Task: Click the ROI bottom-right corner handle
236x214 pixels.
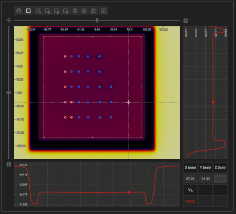Action: click(142, 137)
